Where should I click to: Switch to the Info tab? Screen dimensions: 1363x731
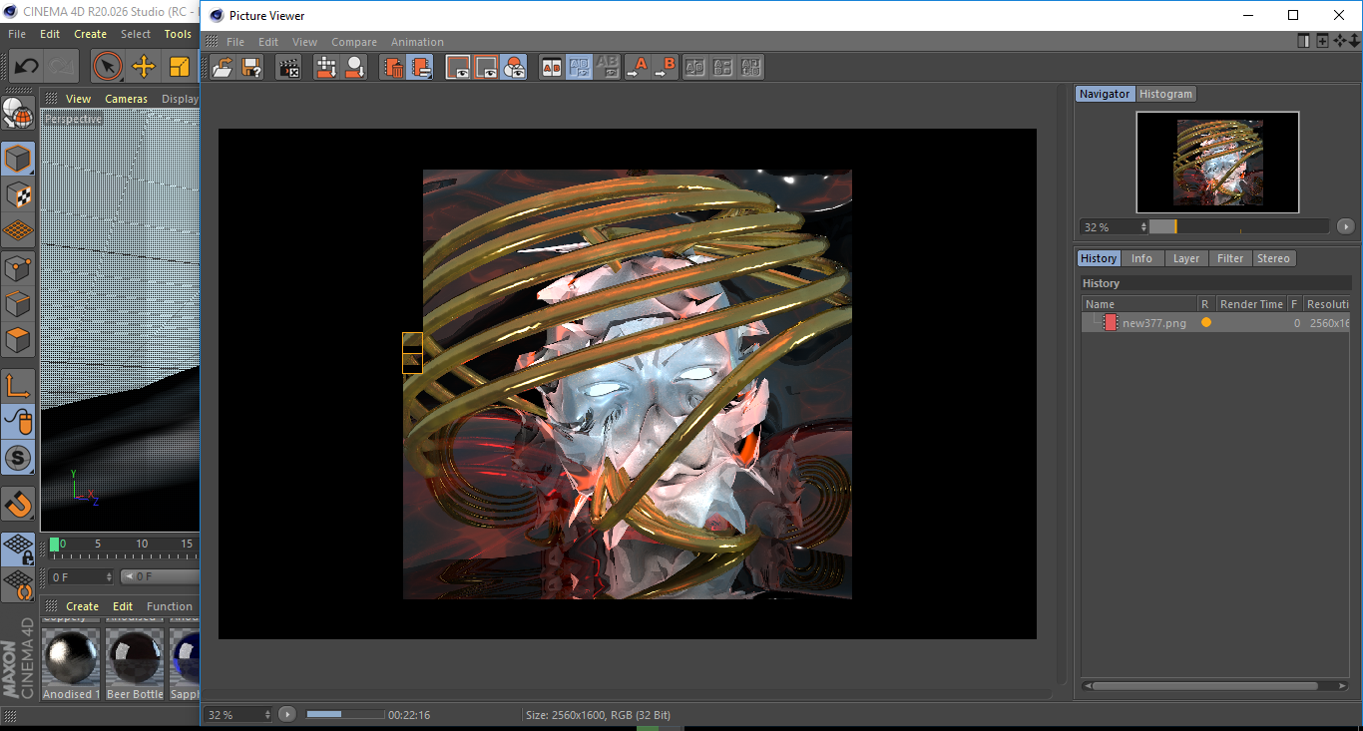point(1141,258)
